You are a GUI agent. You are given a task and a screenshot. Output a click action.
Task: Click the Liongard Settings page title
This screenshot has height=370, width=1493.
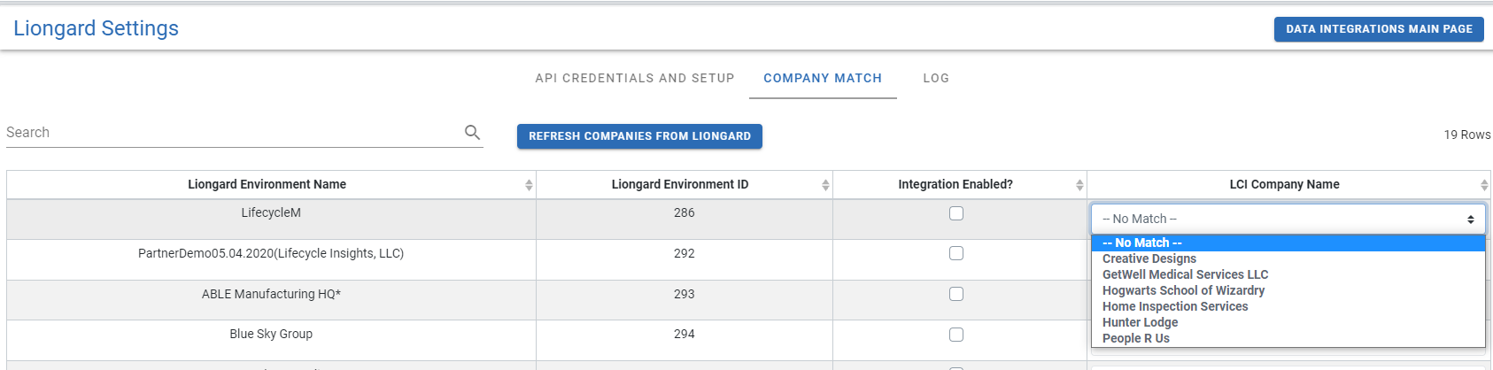pos(96,28)
